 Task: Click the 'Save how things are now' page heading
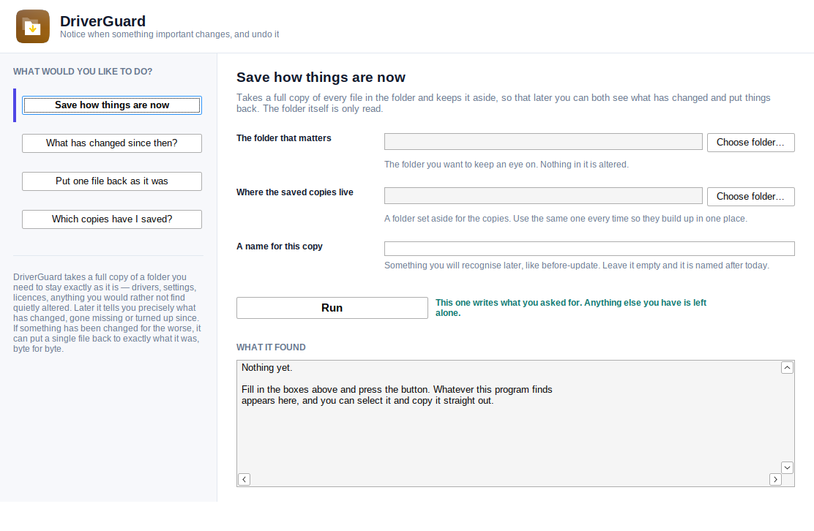coord(321,78)
